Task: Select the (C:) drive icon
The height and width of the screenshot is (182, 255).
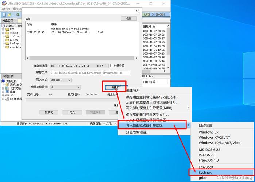Action: click(7, 95)
